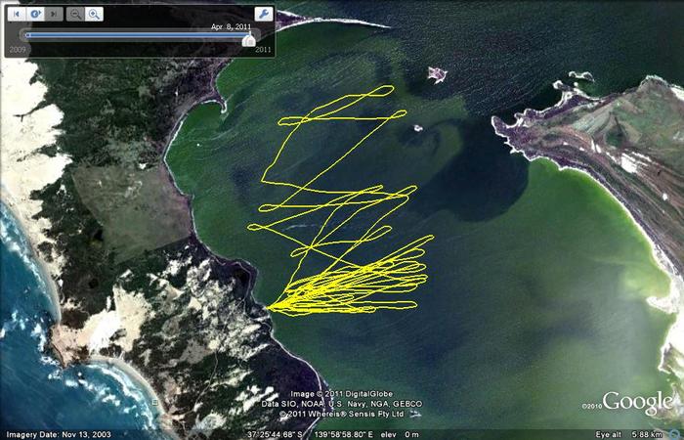Click the yellow track's coastal starting point
Screen dimensions: 684x440
(x=268, y=307)
